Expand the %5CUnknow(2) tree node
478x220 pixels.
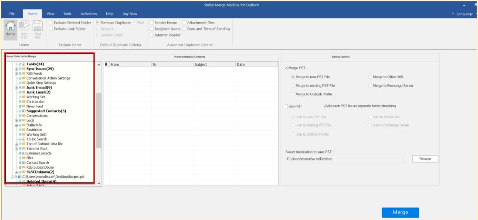pos(17,172)
